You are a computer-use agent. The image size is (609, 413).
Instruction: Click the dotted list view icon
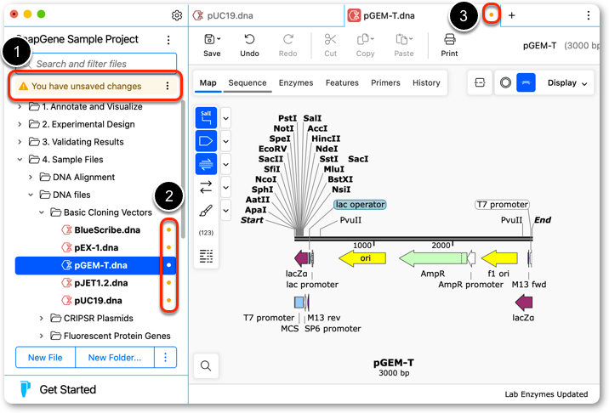pos(206,256)
